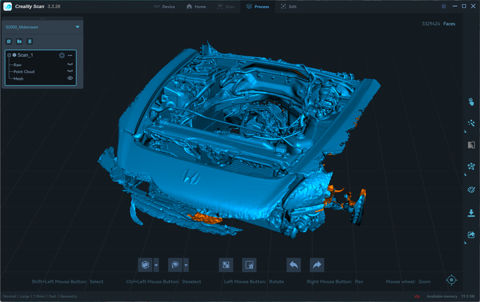The width and height of the screenshot is (480, 302).
Task: Click the invert selection icon
Action: tap(226, 265)
